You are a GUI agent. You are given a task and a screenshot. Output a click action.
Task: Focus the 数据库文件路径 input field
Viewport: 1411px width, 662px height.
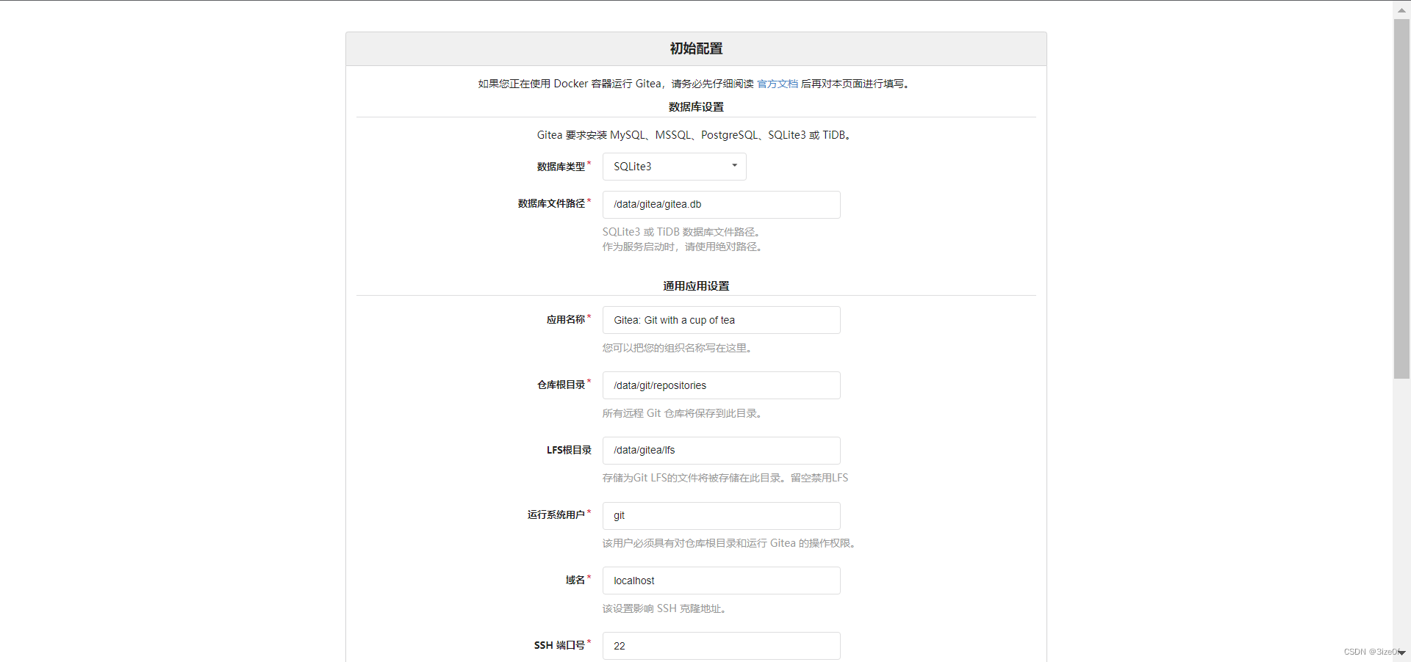721,205
